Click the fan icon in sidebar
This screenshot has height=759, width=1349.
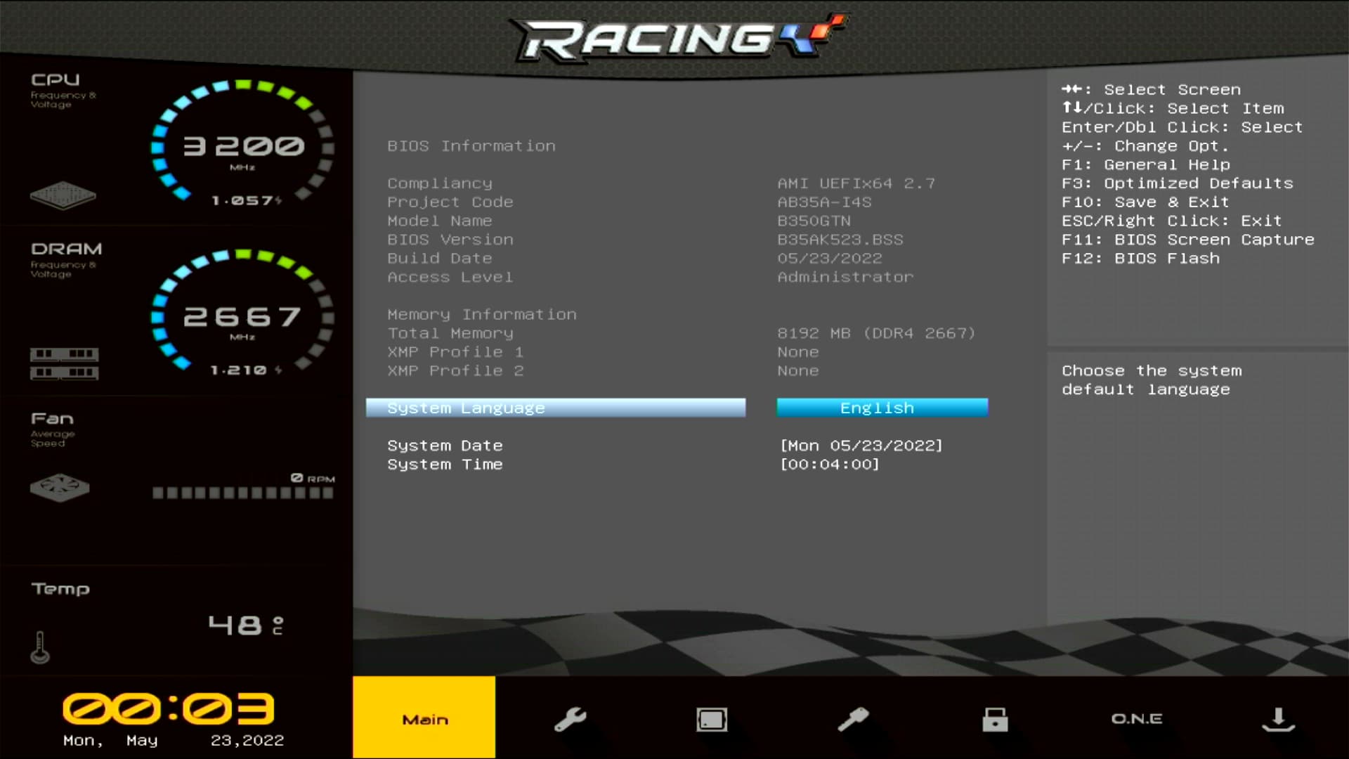point(60,487)
